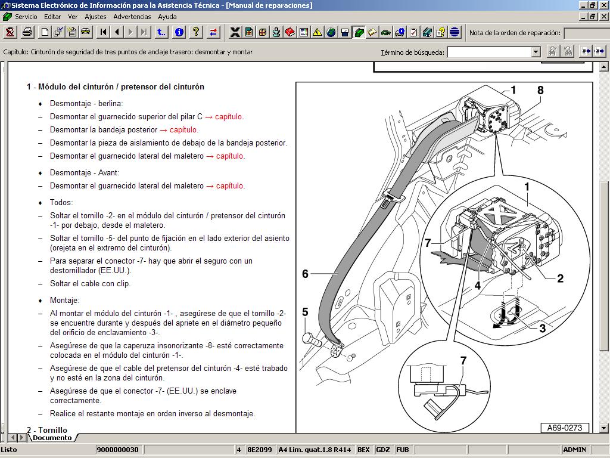This screenshot has height=458, width=610.
Task: Click the red-yellow box grid icon
Action: [x=263, y=32]
